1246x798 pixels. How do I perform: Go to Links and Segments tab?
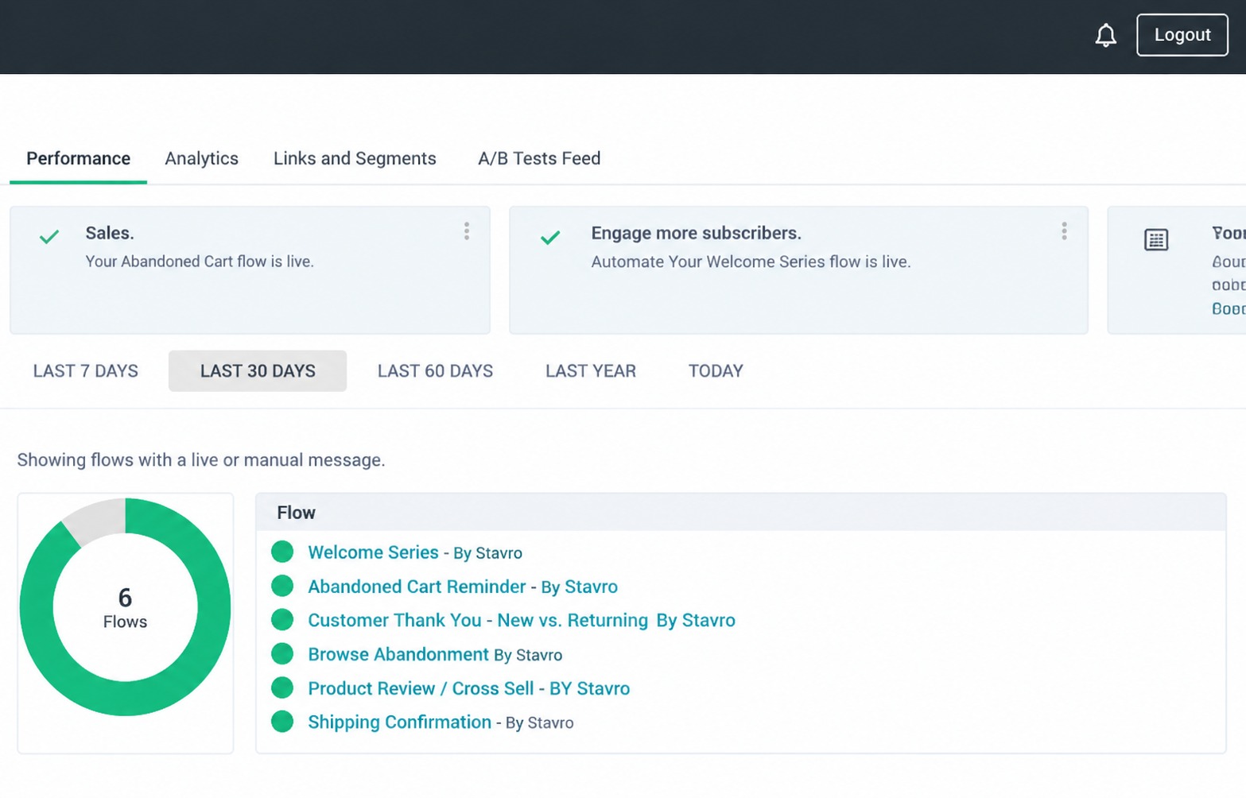355,158
